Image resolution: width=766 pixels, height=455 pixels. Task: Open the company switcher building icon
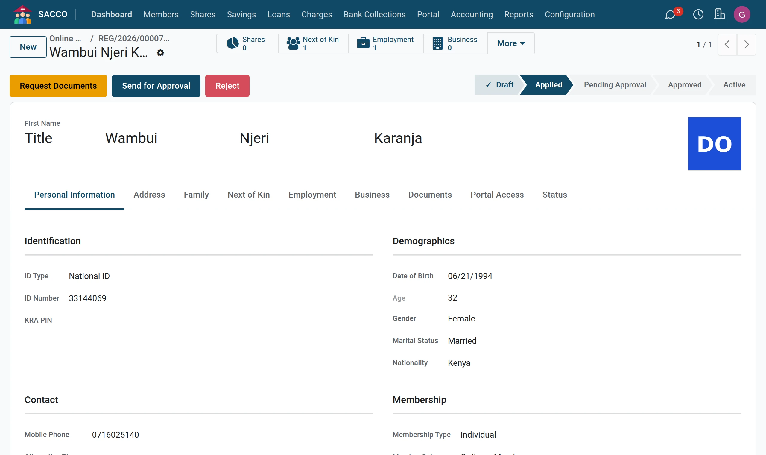[719, 14]
